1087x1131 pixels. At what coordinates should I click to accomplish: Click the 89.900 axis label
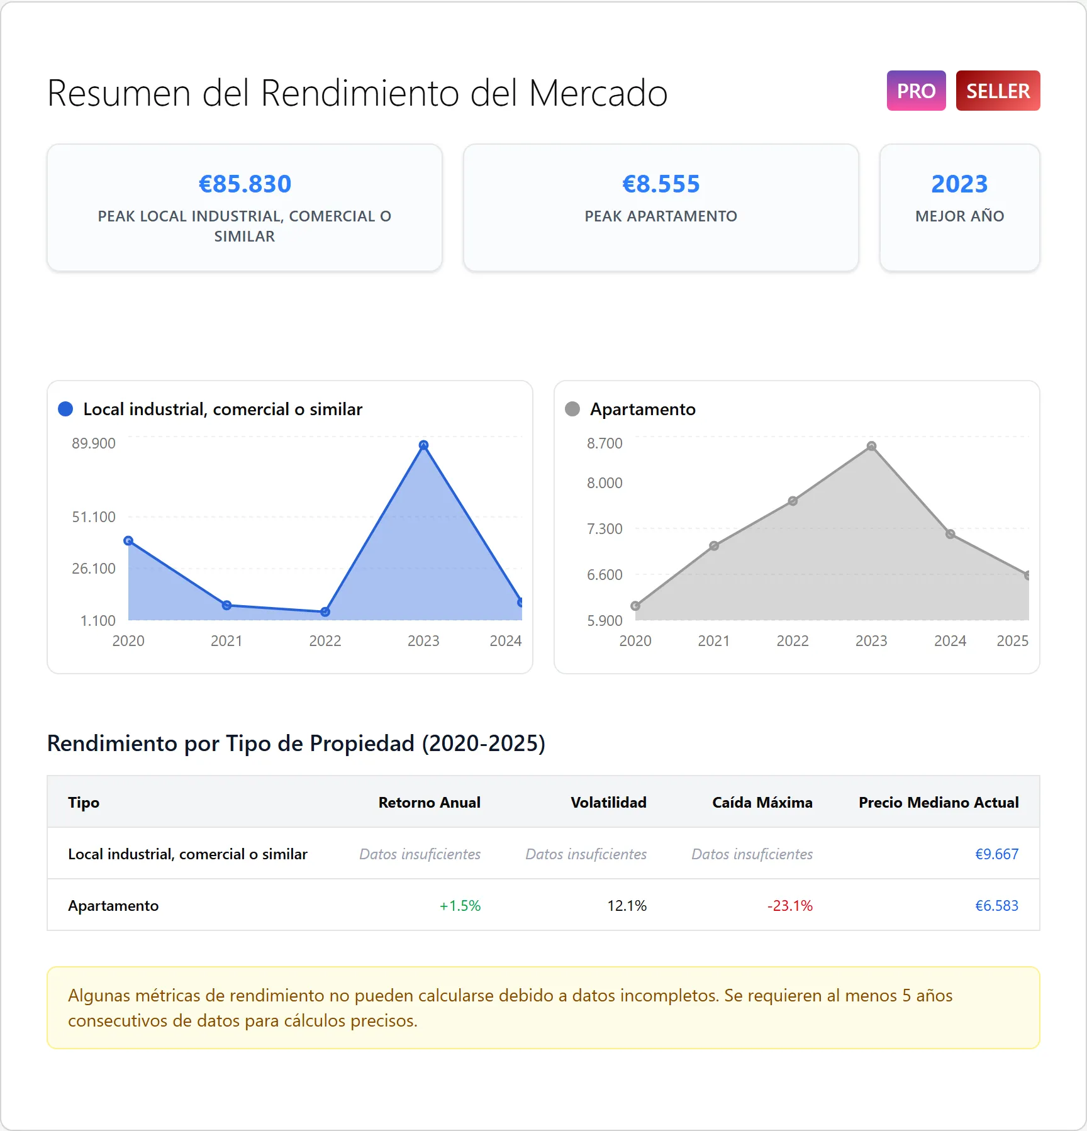coord(94,443)
